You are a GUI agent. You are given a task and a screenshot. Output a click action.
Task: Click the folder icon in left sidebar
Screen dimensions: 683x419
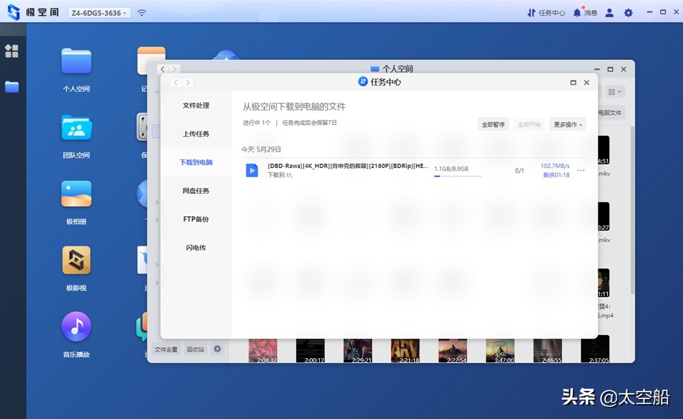(x=12, y=87)
